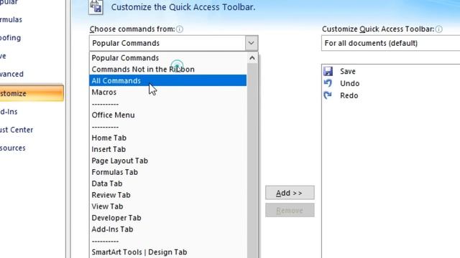This screenshot has height=258, width=460.
Task: Open the For all documents (default) combo box
Action: 391,43
